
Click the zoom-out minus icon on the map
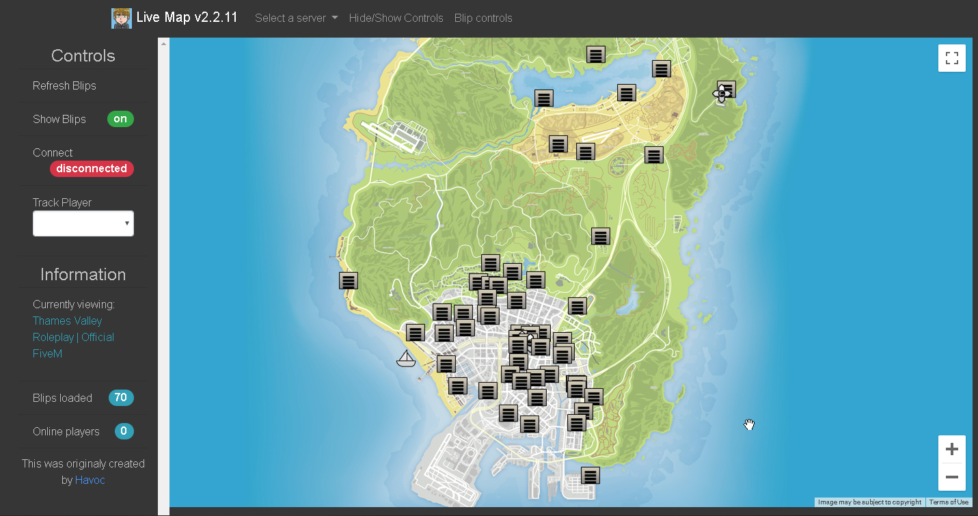(x=951, y=477)
